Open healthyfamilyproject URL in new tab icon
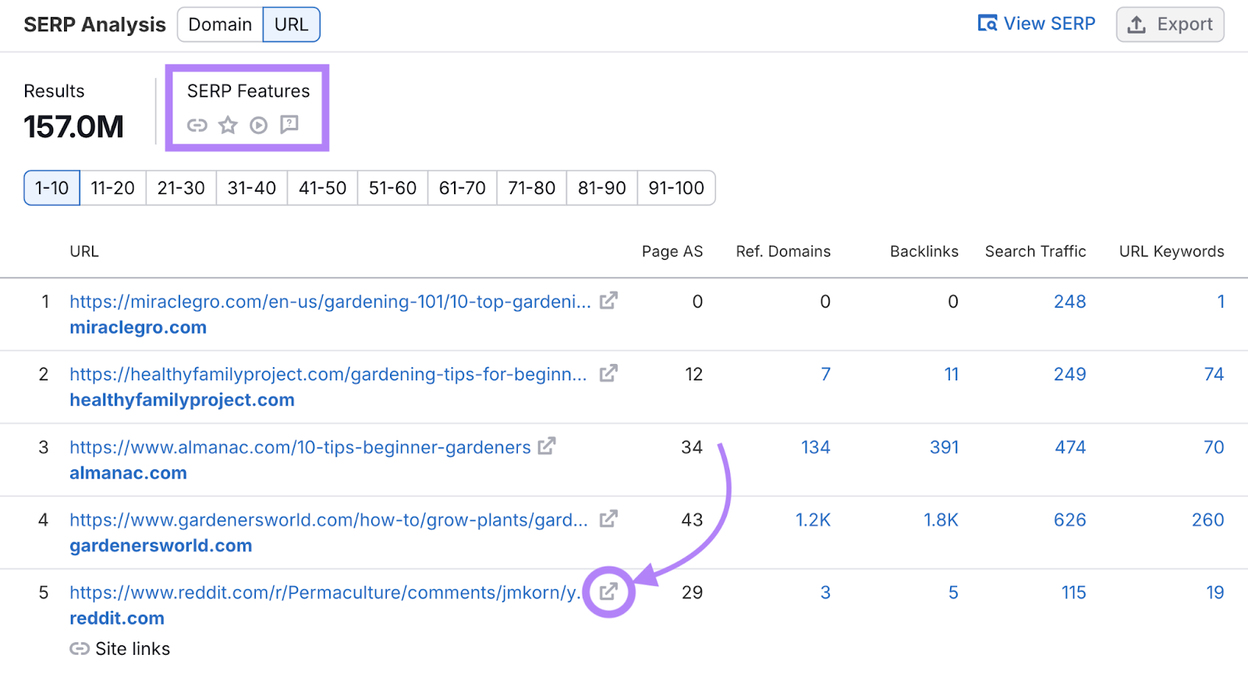This screenshot has height=675, width=1248. [x=608, y=373]
